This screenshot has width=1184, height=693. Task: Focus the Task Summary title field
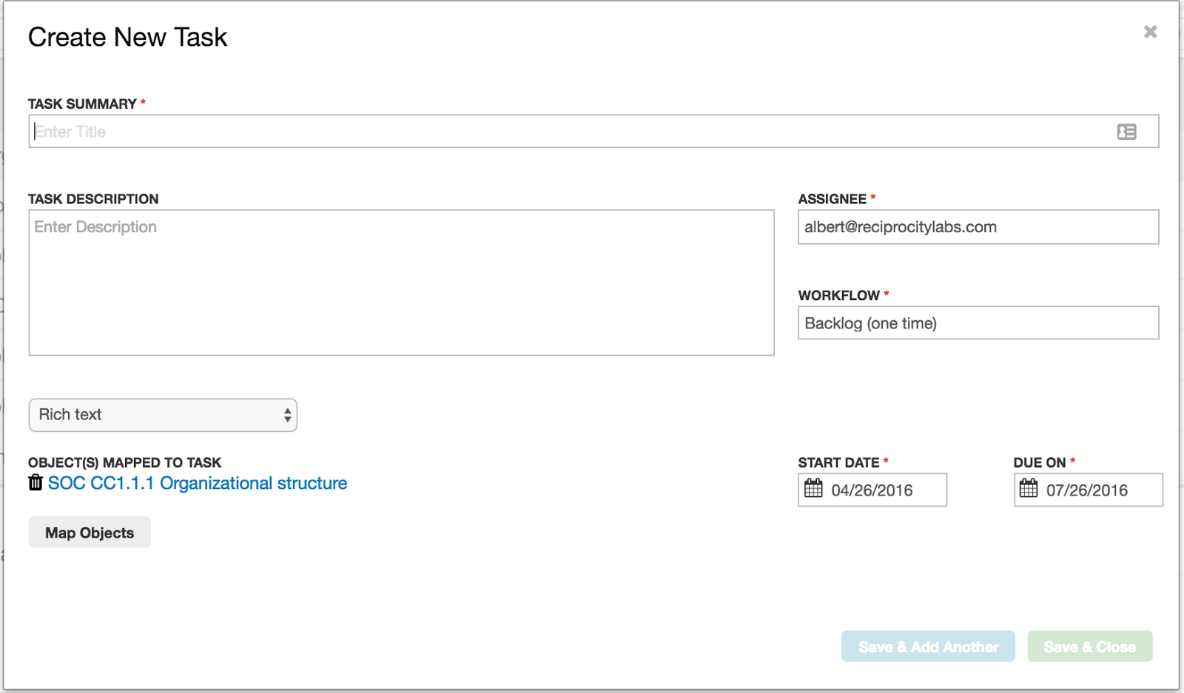pos(593,132)
